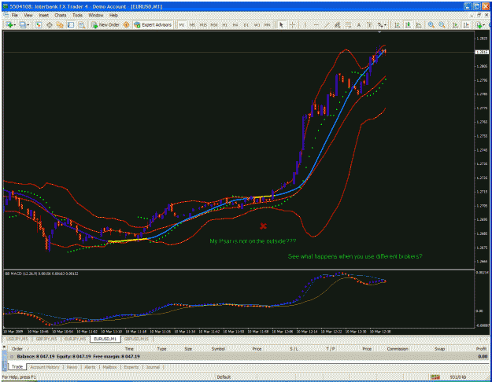Screen dimensions: 492x382
Task: Show the Market Watch window icon
Action: click(39, 24)
